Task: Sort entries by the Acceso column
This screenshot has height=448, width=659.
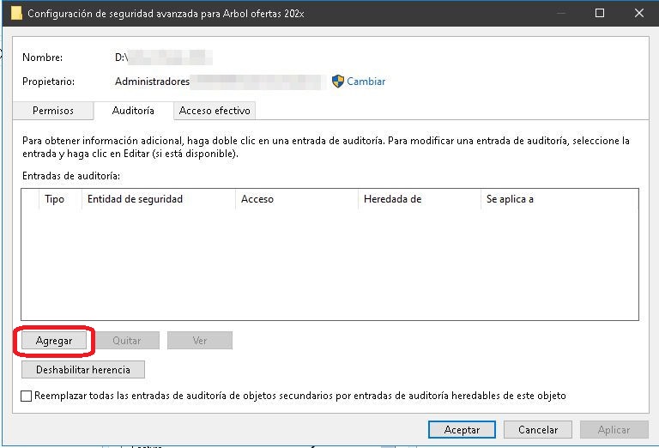Action: (x=257, y=199)
